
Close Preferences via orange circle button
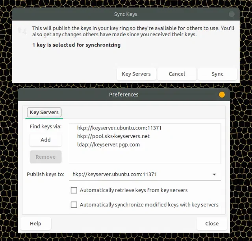(222, 95)
